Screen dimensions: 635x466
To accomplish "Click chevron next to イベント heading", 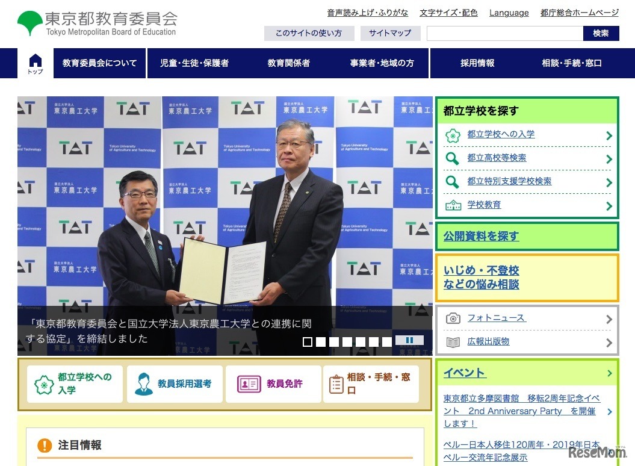I will pyautogui.click(x=610, y=373).
